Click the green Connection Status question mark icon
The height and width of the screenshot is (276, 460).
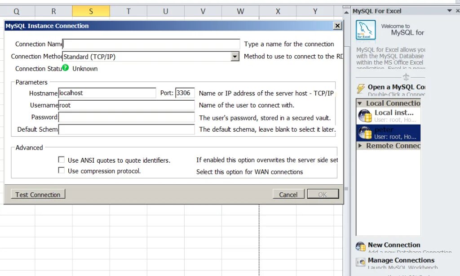click(x=66, y=68)
